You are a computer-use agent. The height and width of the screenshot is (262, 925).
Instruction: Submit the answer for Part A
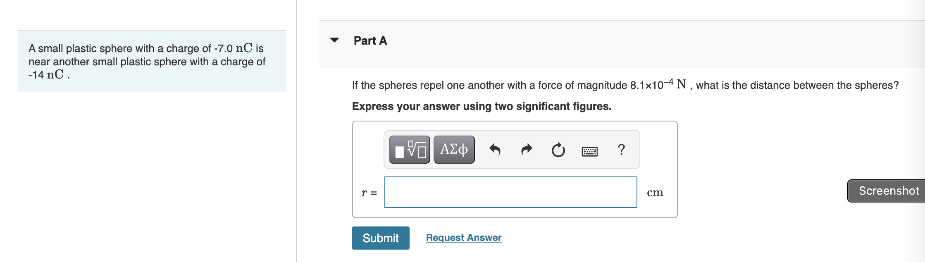coord(381,238)
